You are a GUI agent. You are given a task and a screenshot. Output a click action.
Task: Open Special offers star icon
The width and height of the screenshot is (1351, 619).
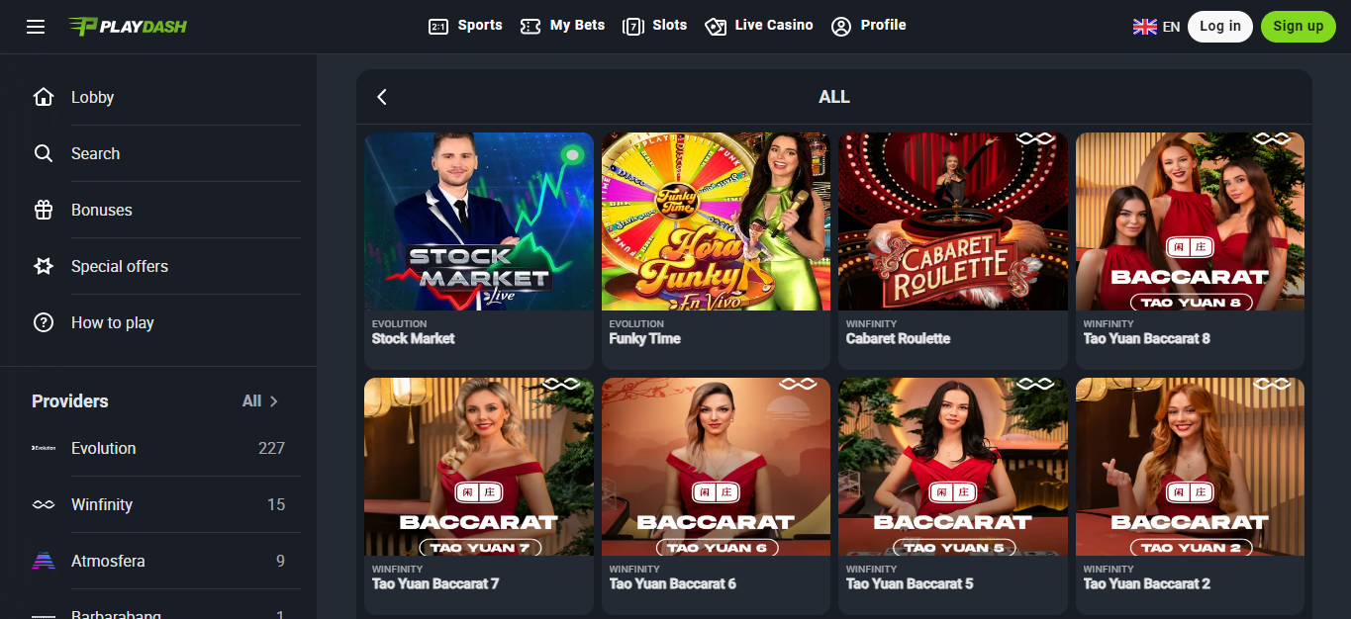[44, 266]
